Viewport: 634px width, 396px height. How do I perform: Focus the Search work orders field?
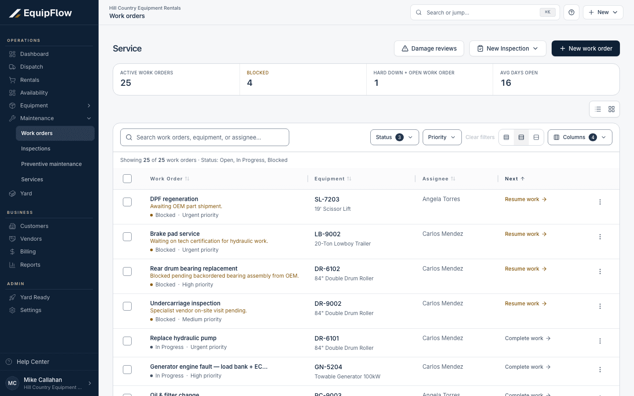pos(205,137)
